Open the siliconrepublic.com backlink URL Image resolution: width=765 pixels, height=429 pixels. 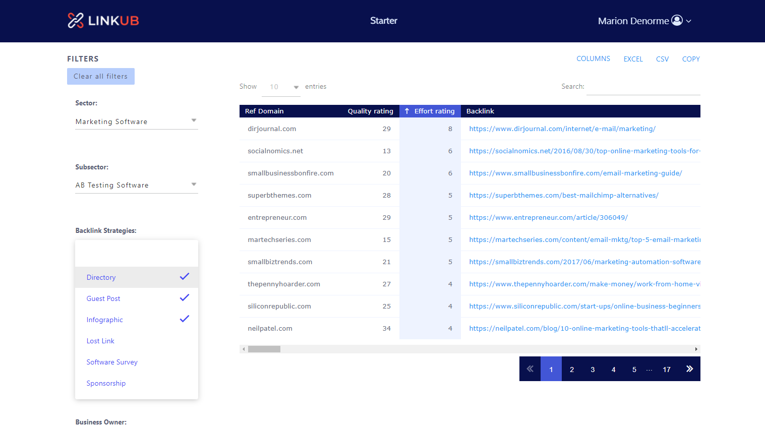(x=584, y=306)
